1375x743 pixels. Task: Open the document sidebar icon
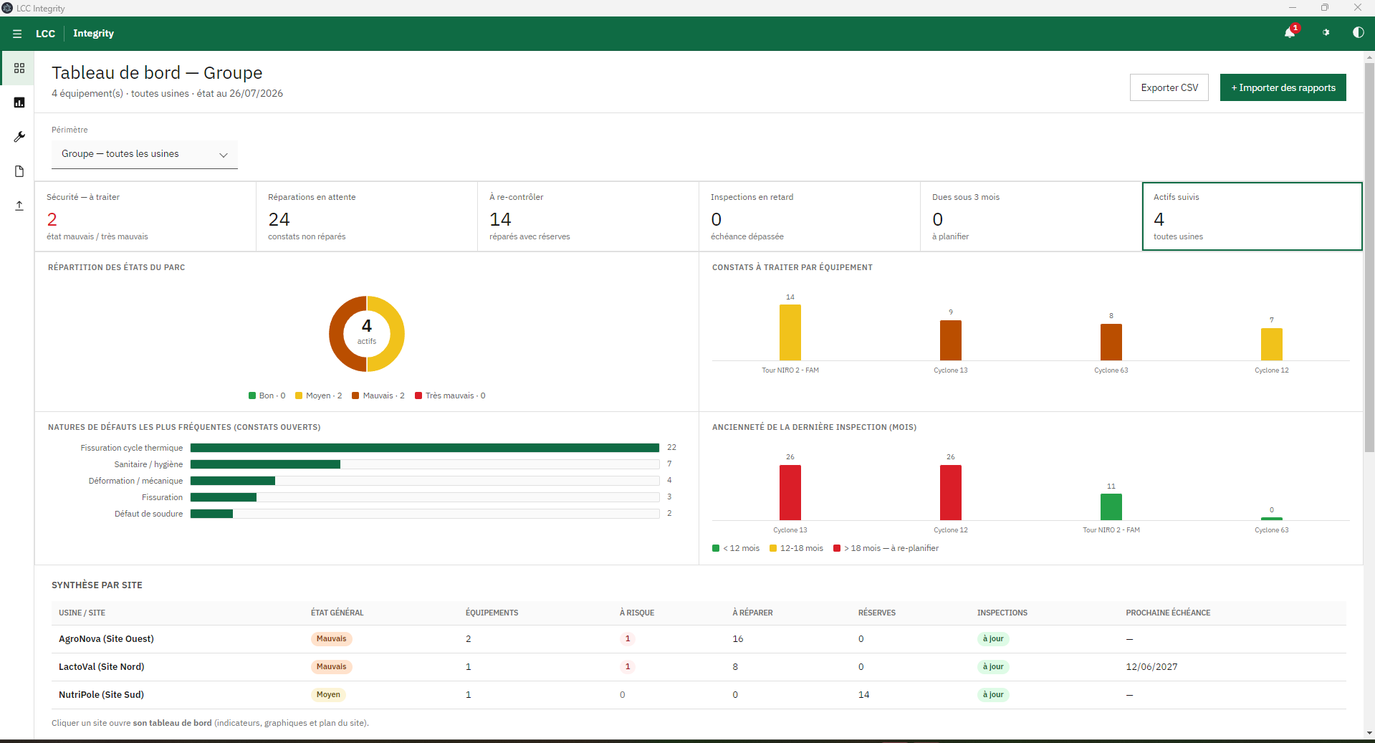(x=19, y=171)
